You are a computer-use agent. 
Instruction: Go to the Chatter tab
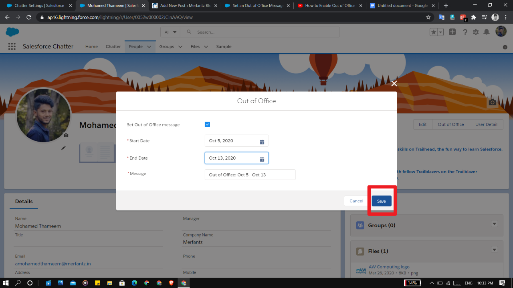tap(113, 46)
